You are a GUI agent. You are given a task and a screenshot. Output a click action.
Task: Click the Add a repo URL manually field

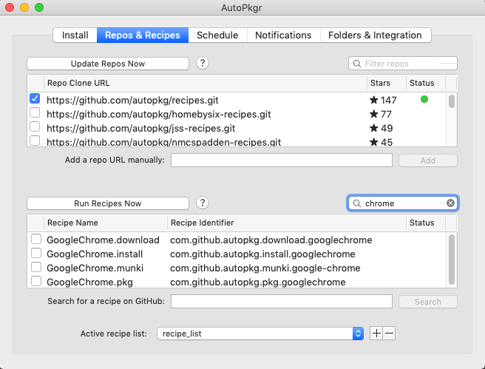[281, 160]
